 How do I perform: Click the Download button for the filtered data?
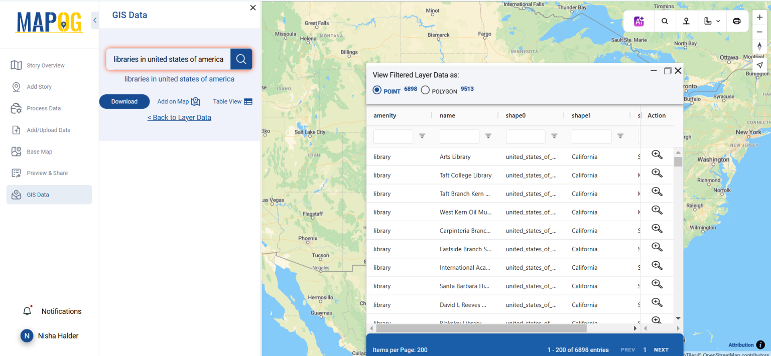click(x=124, y=101)
